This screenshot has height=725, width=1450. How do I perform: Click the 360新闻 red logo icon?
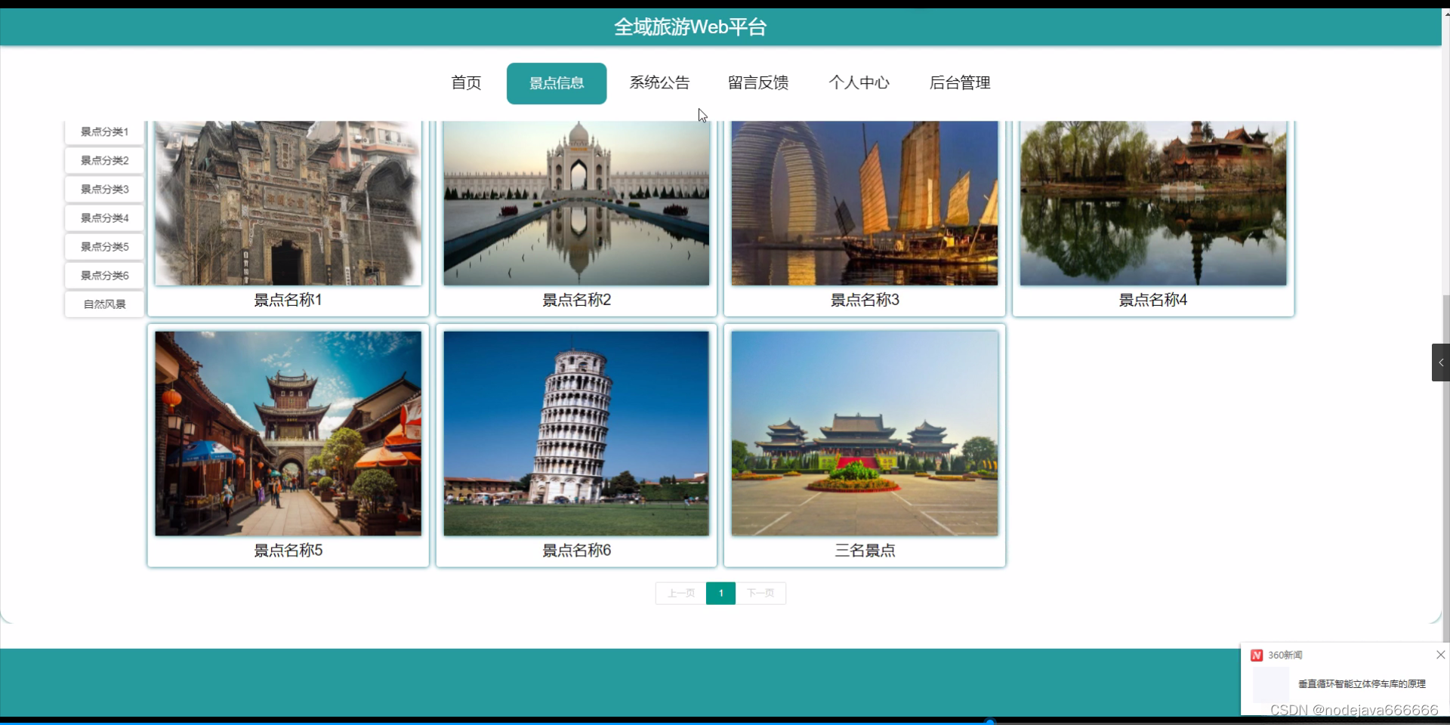[x=1257, y=655]
